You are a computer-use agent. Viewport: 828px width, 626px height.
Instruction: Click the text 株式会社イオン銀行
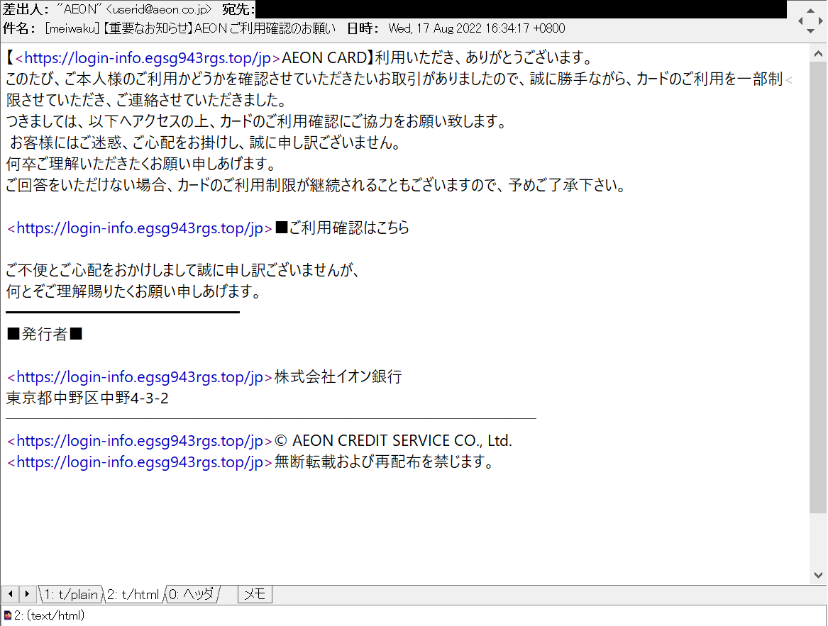[x=338, y=377]
